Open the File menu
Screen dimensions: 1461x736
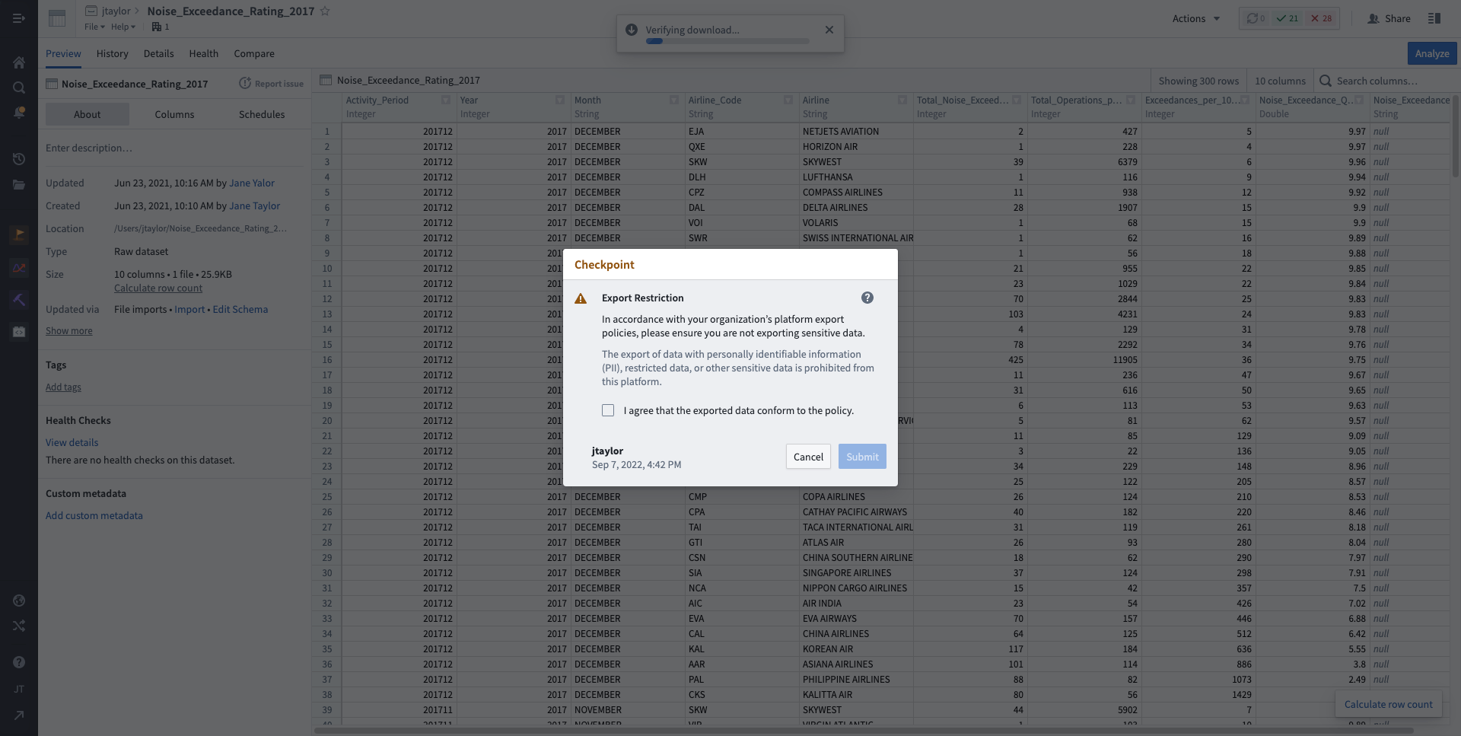tap(94, 27)
